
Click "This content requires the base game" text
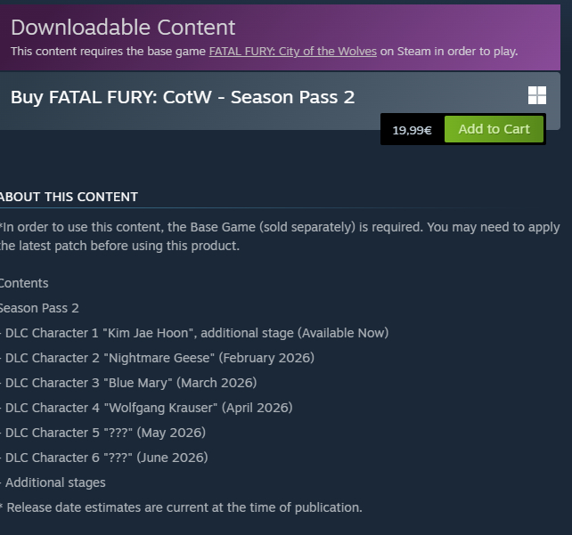click(109, 52)
